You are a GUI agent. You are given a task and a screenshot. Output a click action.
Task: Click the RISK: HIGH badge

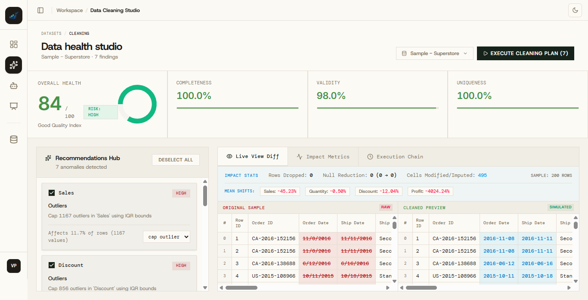[x=100, y=112]
